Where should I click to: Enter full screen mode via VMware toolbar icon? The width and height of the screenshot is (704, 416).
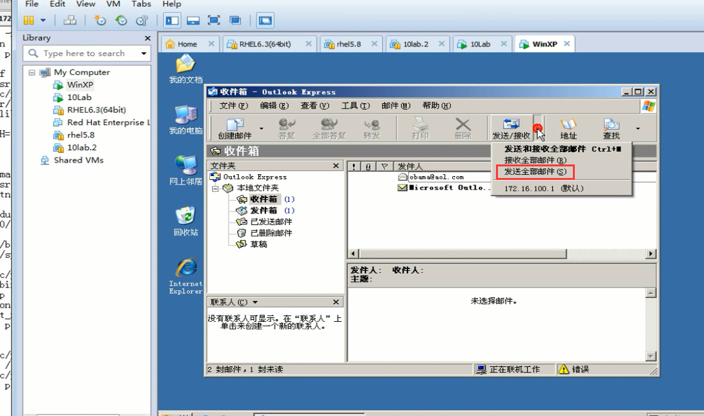pos(214,20)
